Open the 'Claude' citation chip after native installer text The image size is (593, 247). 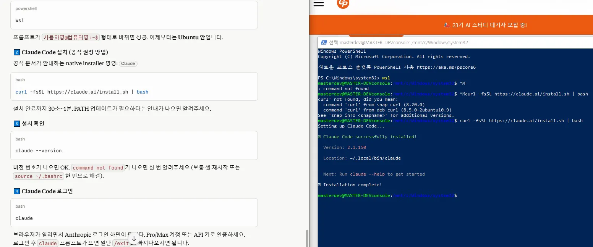click(128, 63)
